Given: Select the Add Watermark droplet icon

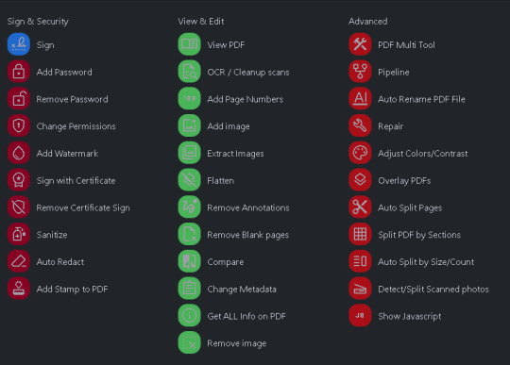Looking at the screenshot, I should coord(19,153).
